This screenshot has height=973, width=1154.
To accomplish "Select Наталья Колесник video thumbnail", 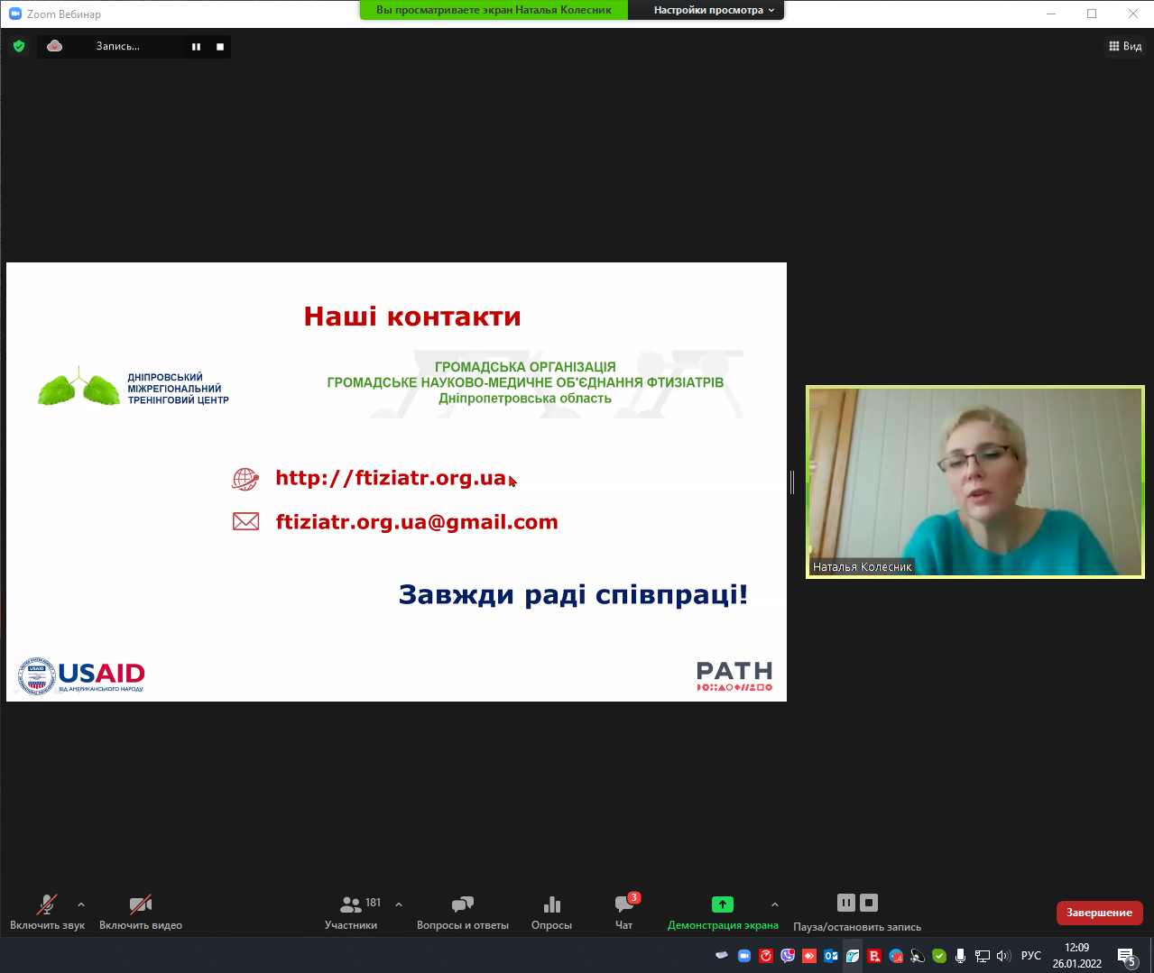I will click(974, 482).
